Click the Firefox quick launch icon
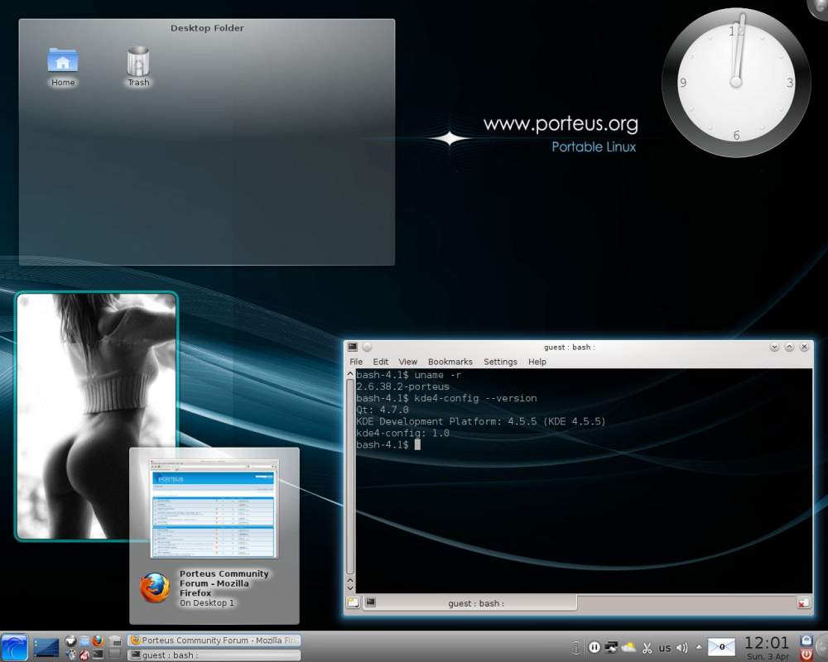The image size is (828, 662). point(98,640)
